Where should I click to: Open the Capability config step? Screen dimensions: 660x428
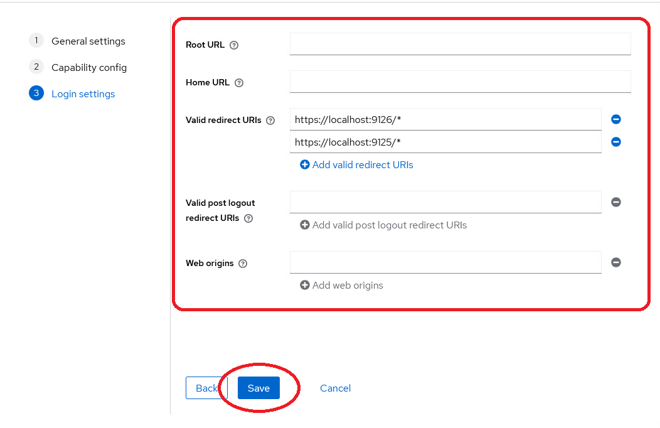click(89, 67)
